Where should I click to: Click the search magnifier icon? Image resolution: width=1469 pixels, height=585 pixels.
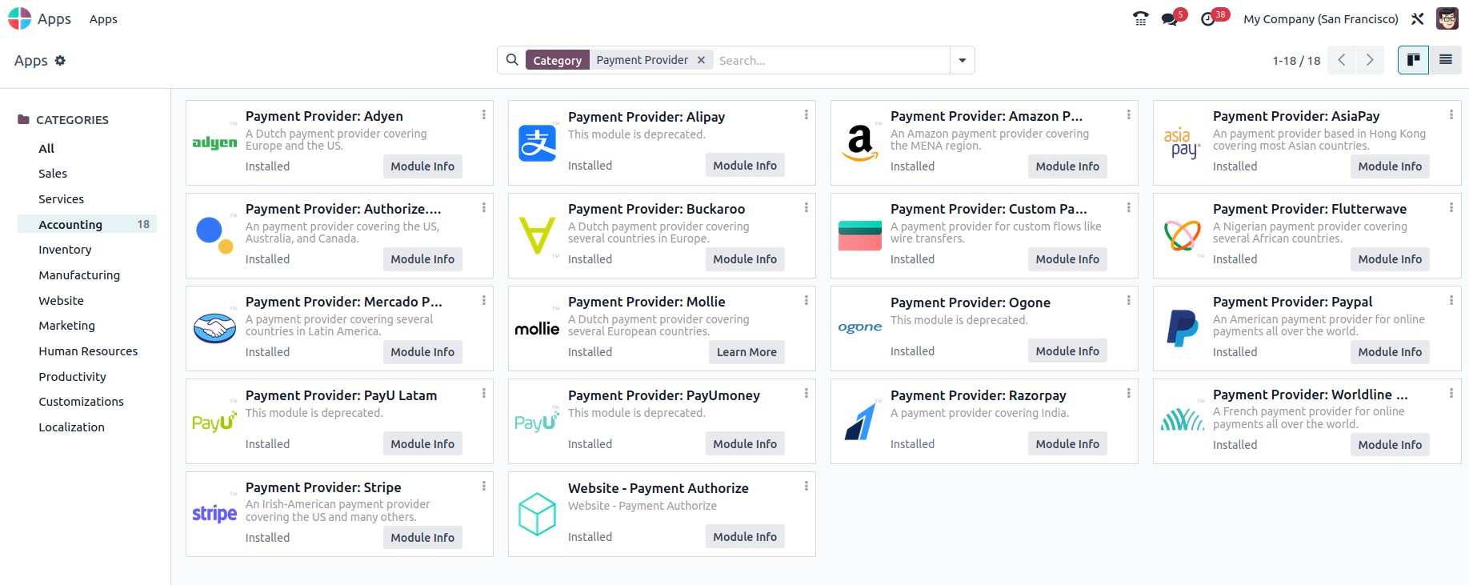[x=512, y=60]
